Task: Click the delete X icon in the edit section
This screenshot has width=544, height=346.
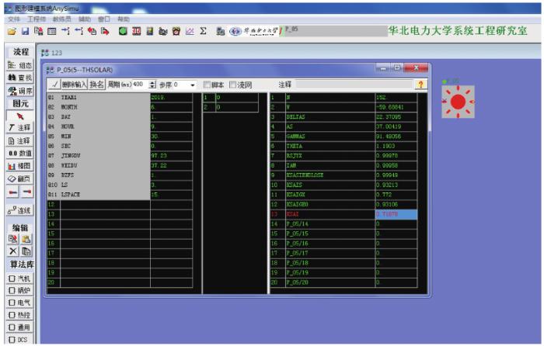Action: click(13, 251)
